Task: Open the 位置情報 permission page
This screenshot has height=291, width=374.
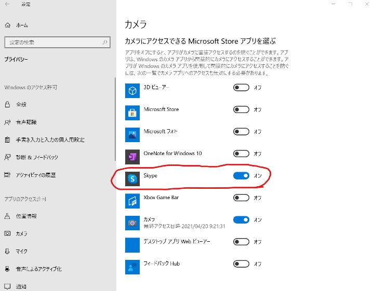Action: [26, 216]
